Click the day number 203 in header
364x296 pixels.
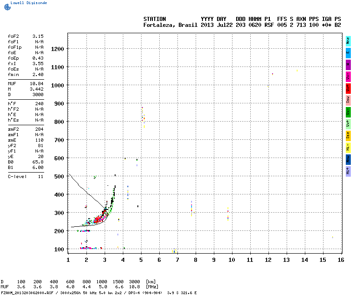click(x=241, y=25)
